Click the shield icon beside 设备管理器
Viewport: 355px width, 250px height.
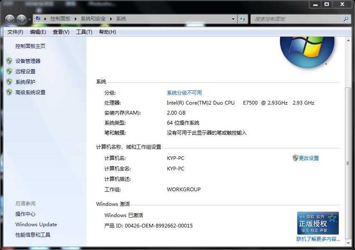9,61
